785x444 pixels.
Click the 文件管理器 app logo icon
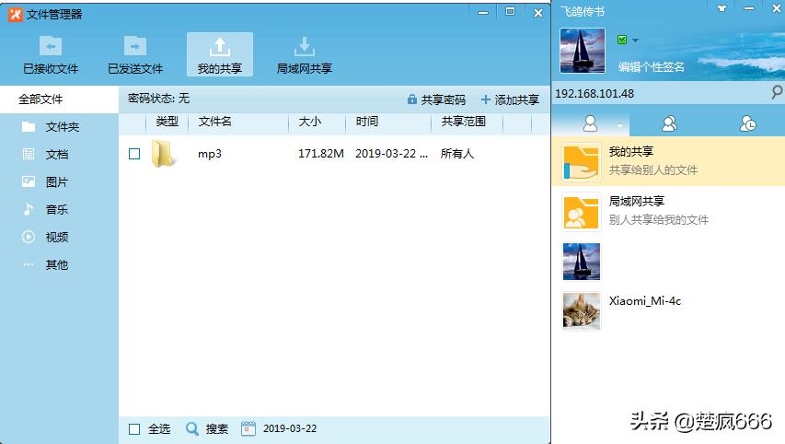pyautogui.click(x=16, y=15)
